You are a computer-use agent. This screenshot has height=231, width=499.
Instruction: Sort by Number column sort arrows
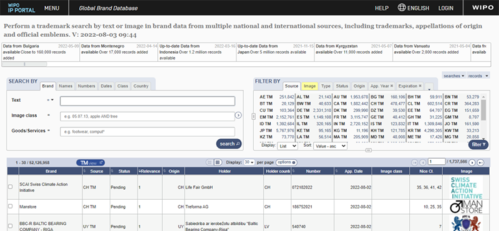tap(293, 172)
